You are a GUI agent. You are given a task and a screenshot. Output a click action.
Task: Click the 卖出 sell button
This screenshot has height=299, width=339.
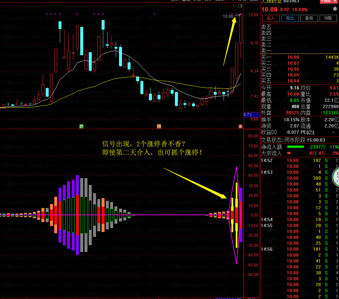click(x=290, y=18)
